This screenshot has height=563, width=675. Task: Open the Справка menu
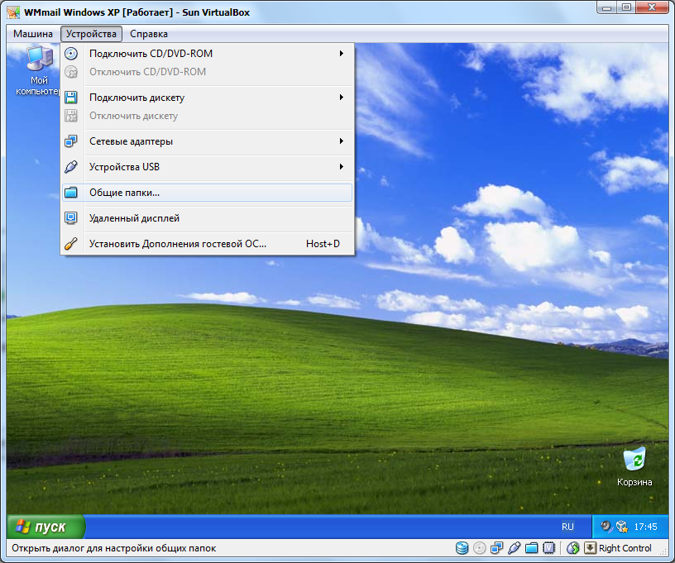pyautogui.click(x=149, y=34)
